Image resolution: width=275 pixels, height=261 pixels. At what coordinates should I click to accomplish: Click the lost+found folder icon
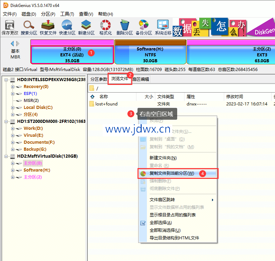92,104
